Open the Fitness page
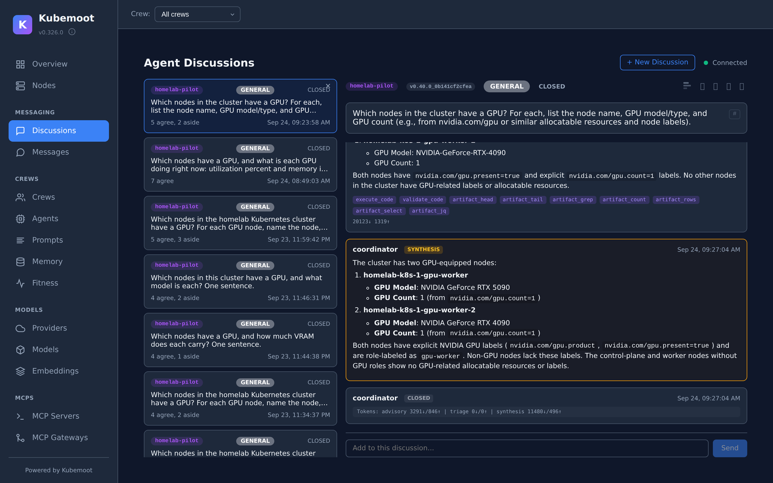This screenshot has height=483, width=773. (x=58, y=283)
